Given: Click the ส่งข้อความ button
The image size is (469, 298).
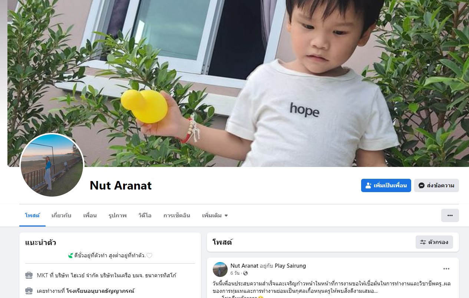Looking at the screenshot, I should pyautogui.click(x=436, y=185).
